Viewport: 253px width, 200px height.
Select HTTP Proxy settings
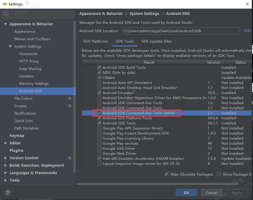29,61
